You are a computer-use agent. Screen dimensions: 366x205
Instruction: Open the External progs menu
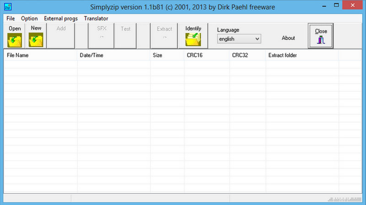pyautogui.click(x=61, y=18)
